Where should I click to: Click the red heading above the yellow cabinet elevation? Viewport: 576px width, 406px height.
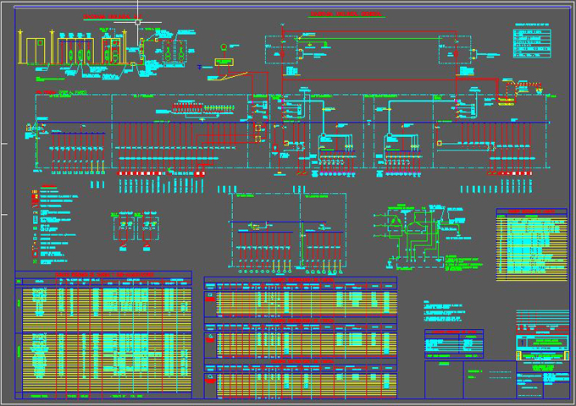point(107,17)
